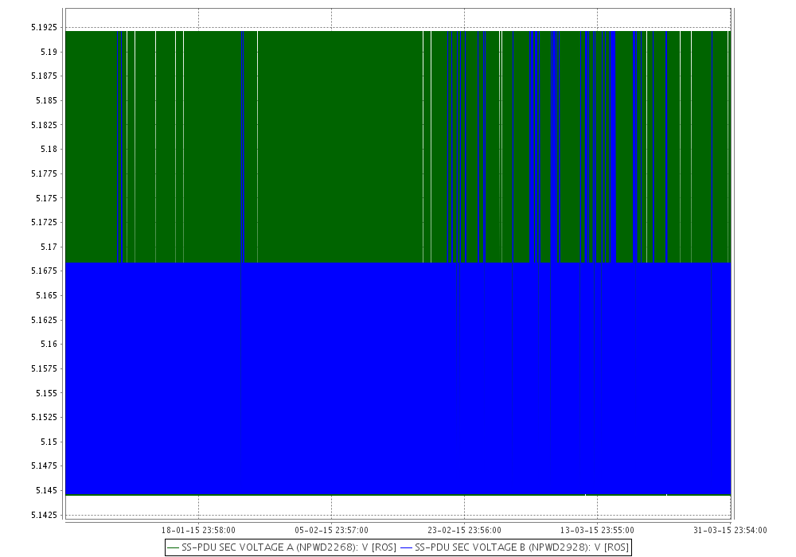Image resolution: width=796 pixels, height=557 pixels.
Task: Click x-axis label 31-03-15 23:54:00
Action: click(x=730, y=530)
